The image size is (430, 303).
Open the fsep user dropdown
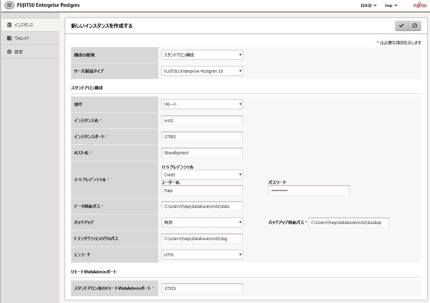(x=391, y=5)
